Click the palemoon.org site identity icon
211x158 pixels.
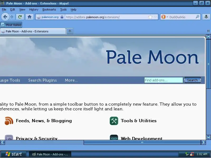pyautogui.click(x=39, y=17)
